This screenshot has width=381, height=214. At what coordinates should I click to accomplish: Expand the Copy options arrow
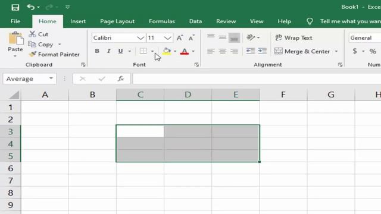coord(60,45)
